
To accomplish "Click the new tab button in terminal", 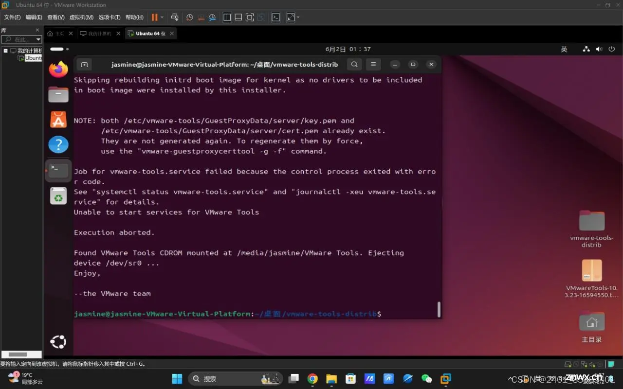I will click(x=84, y=64).
